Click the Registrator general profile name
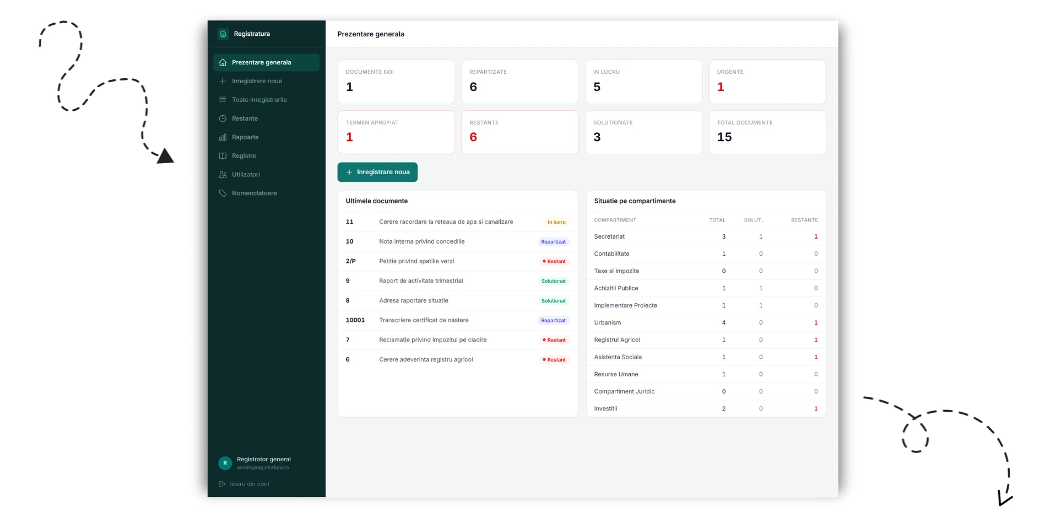This screenshot has height=518, width=1045. (x=264, y=460)
